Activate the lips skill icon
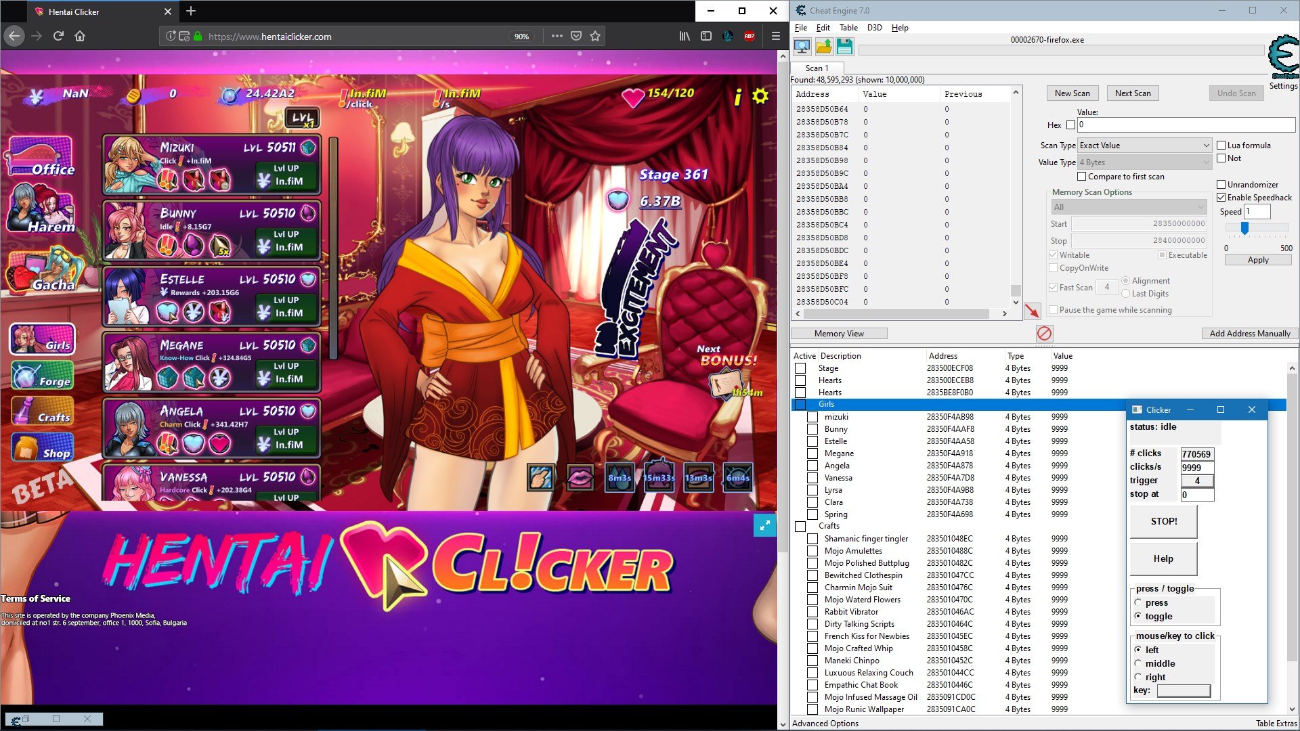This screenshot has width=1300, height=731. point(580,477)
